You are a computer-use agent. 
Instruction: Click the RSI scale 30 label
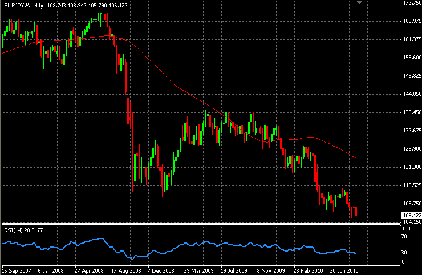click(404, 253)
